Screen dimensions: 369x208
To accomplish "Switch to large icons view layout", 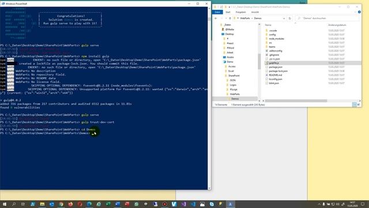I will point(359,105).
